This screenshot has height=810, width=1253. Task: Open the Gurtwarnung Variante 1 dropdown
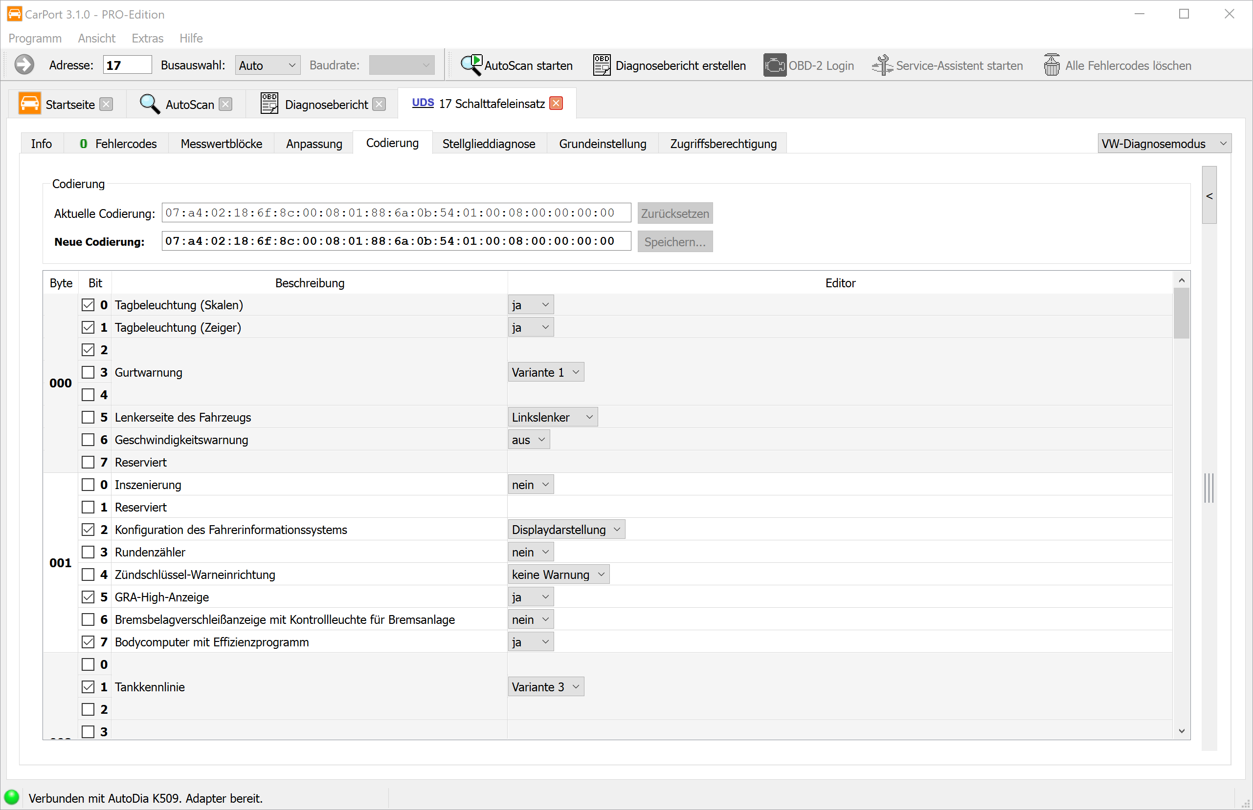[x=545, y=372]
